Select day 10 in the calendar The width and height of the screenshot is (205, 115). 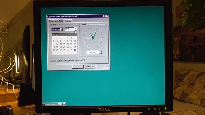[75, 41]
